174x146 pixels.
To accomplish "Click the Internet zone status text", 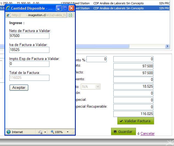I will 17,132.
